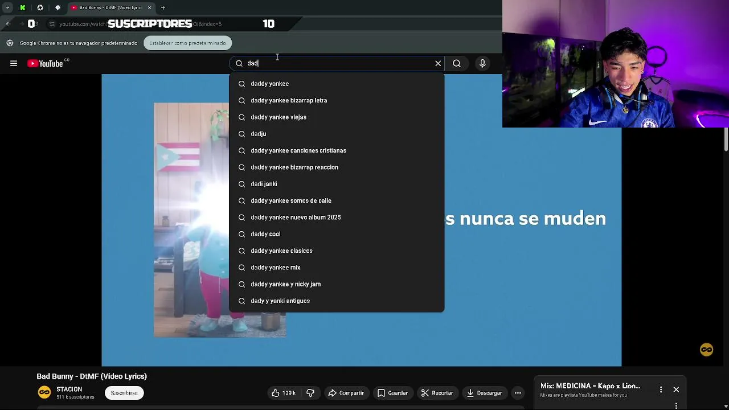Select 'daddy yankee mix' suggestion
This screenshot has width=729, height=410.
pyautogui.click(x=337, y=268)
